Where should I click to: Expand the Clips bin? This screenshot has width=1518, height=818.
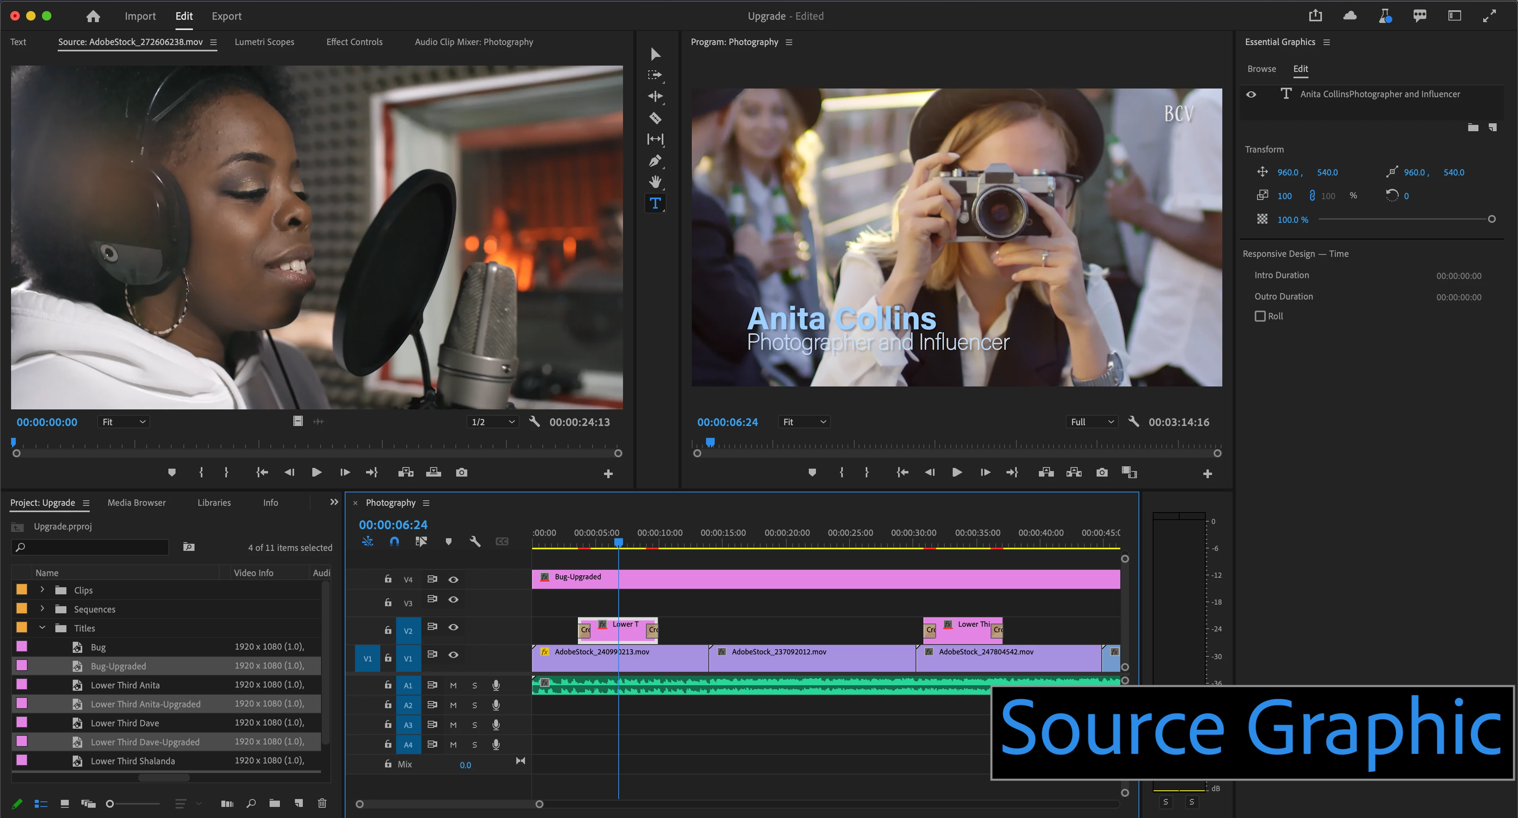click(x=42, y=590)
